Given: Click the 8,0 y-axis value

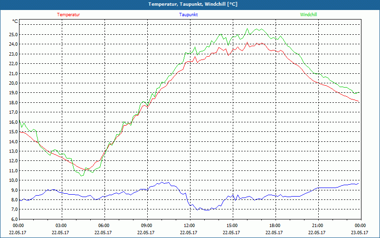Looking at the screenshot, I should tap(14, 199).
